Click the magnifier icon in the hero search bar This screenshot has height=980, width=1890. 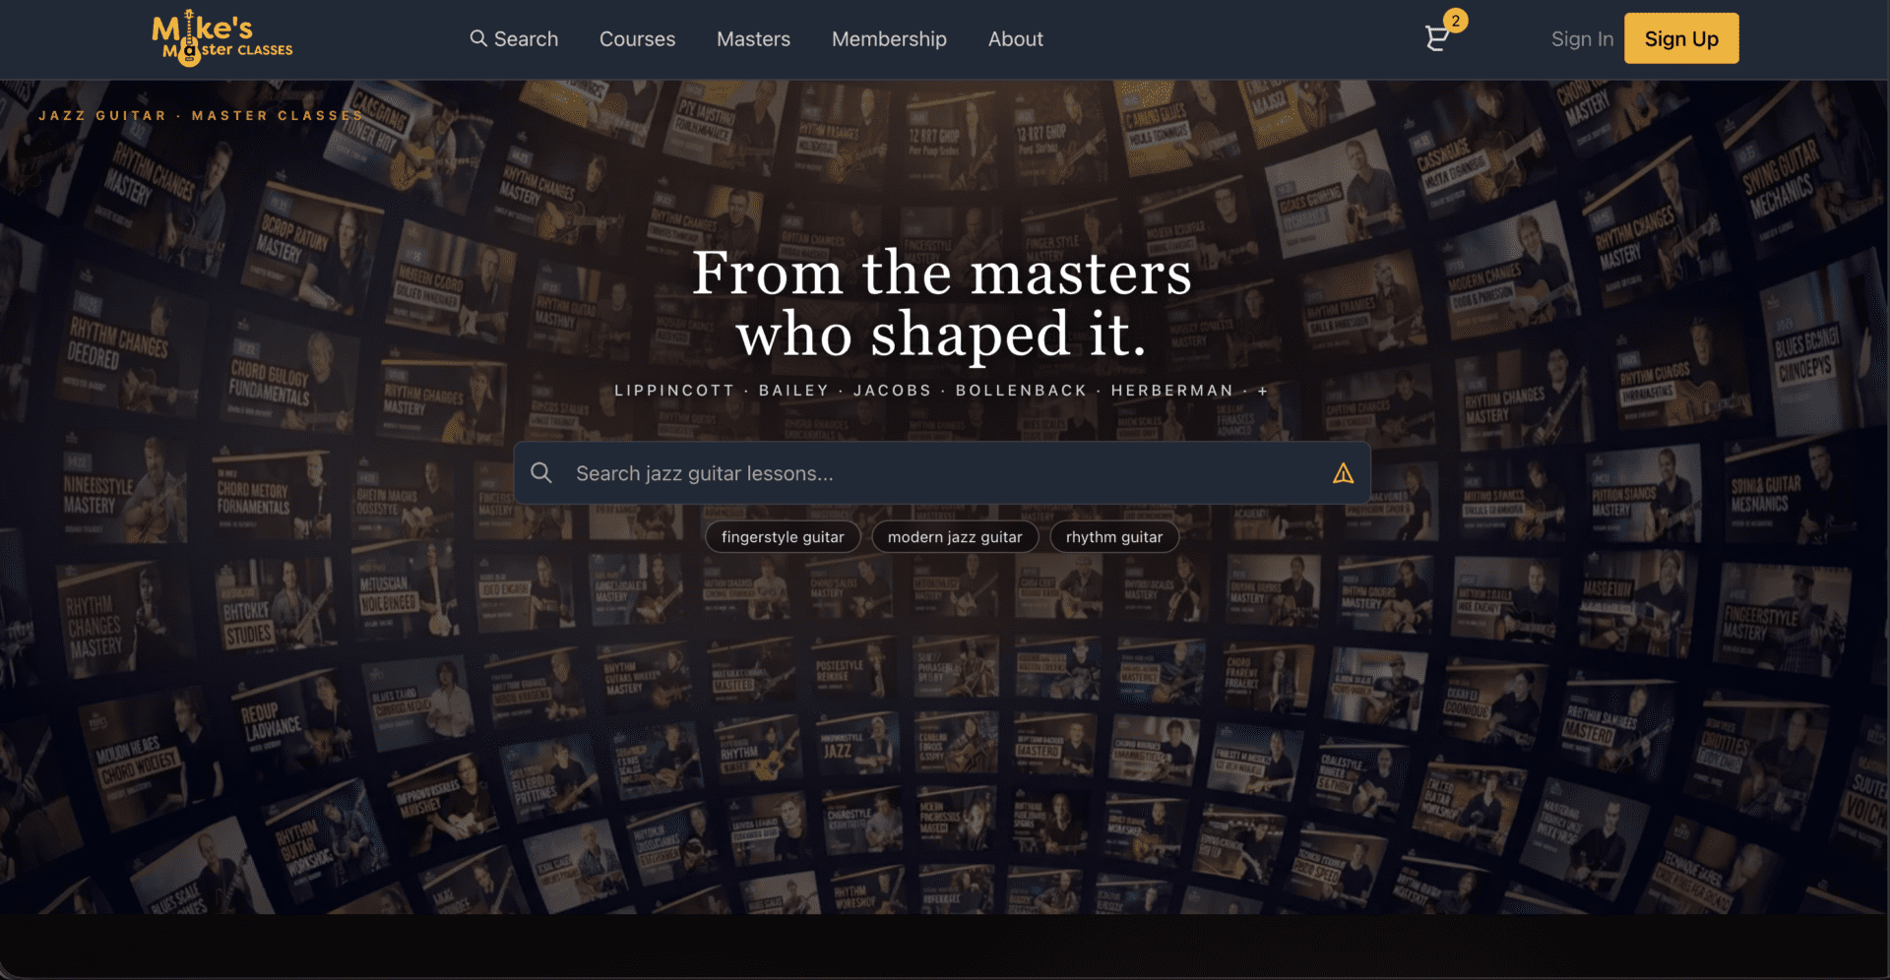(541, 473)
